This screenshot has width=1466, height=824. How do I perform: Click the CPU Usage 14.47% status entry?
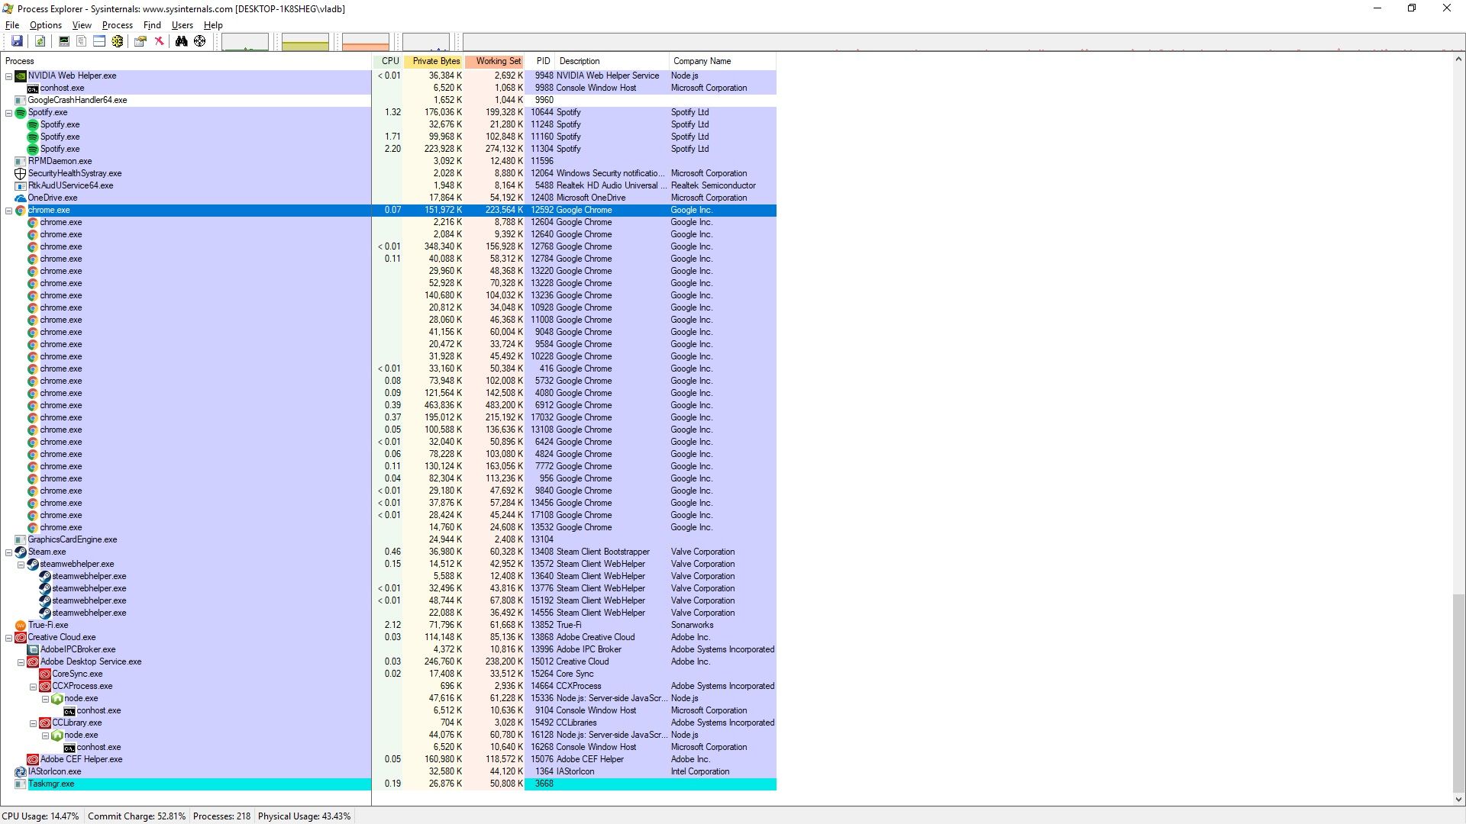(x=40, y=816)
